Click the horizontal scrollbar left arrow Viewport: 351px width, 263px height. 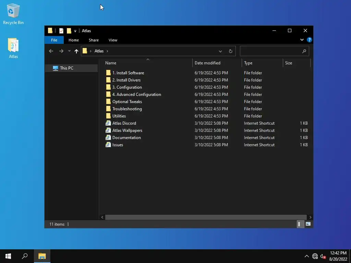(x=102, y=217)
